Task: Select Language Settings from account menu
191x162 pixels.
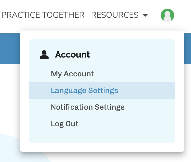Action: pos(84,91)
